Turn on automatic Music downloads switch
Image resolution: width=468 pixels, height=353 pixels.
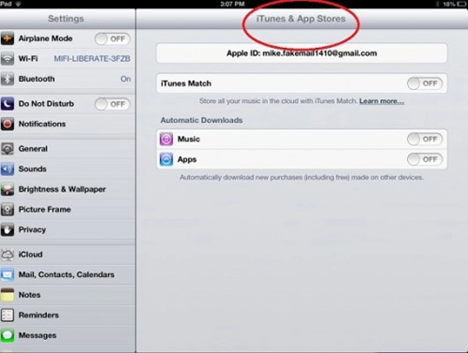425,140
